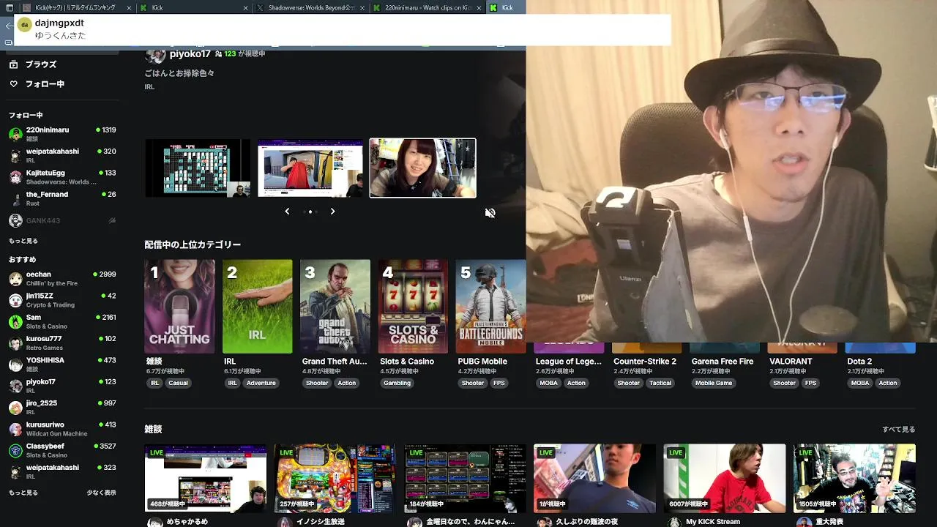
Task: Open piyoko17 streamer avatar above preview
Action: tap(155, 55)
